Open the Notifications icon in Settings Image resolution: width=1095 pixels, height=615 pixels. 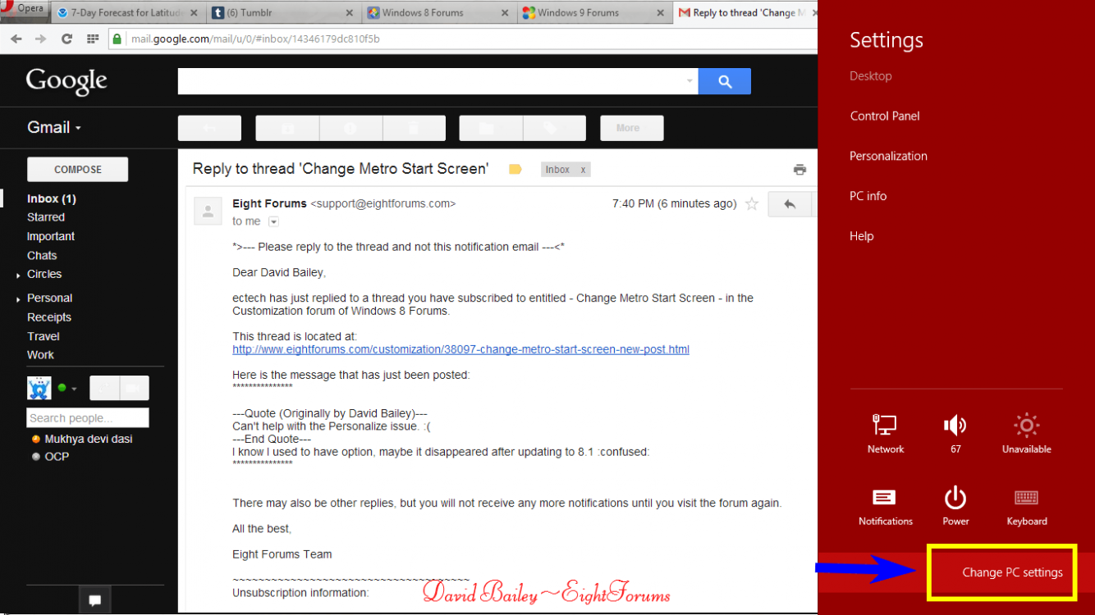pyautogui.click(x=886, y=506)
